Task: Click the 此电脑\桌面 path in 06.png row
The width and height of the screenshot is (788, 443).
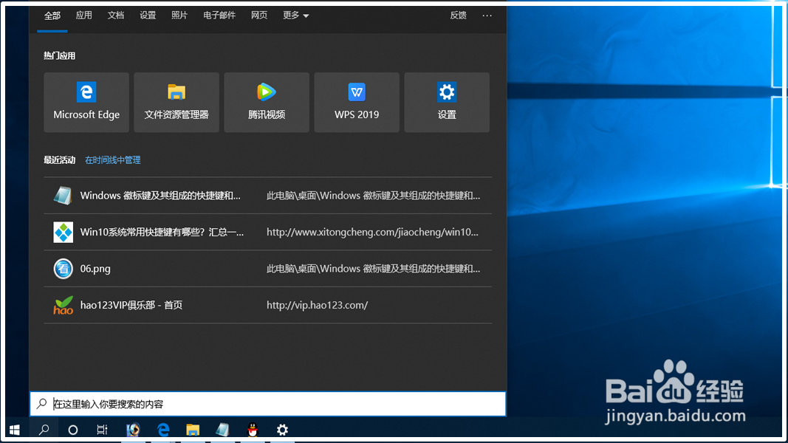Action: point(373,269)
